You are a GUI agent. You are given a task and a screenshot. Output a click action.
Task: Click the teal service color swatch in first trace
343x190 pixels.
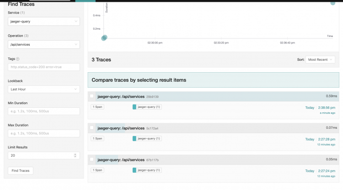[x=134, y=107]
